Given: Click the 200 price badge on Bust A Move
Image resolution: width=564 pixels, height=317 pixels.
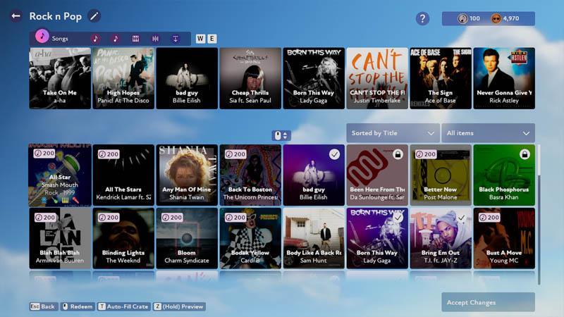Looking at the screenshot, I should point(489,218).
